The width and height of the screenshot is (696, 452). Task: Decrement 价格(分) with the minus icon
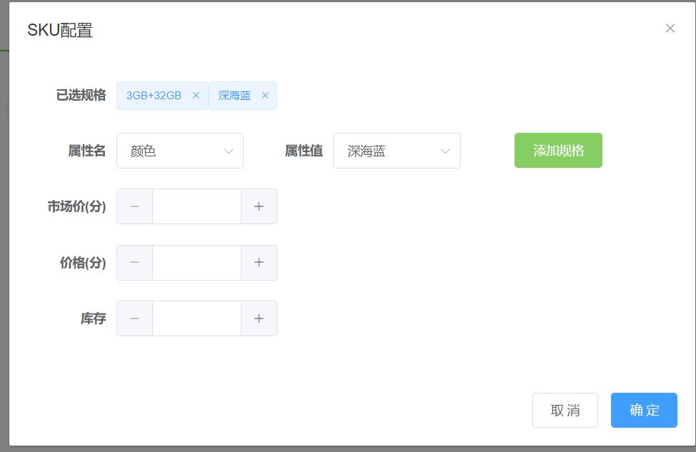point(134,262)
